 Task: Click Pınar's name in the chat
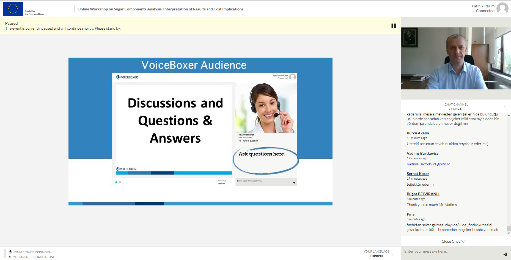[411, 214]
